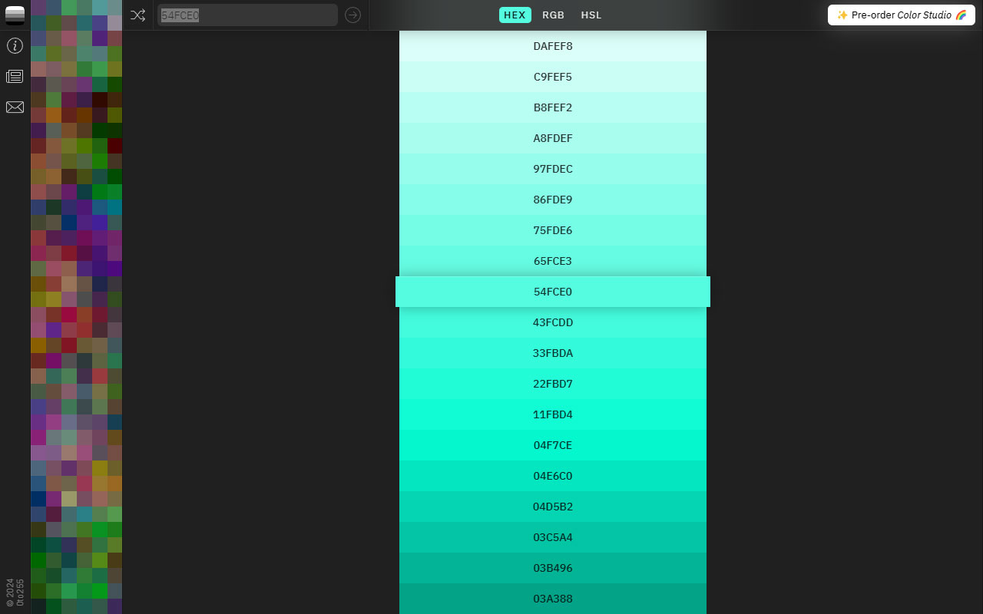Select shade 04F7CE from the list
The width and height of the screenshot is (983, 614).
click(x=553, y=445)
